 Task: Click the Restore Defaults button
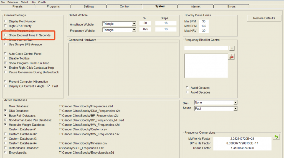click(264, 18)
